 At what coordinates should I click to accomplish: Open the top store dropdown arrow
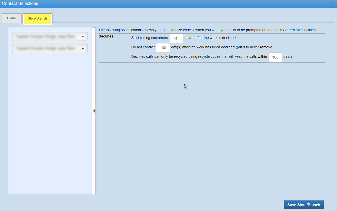click(x=83, y=36)
